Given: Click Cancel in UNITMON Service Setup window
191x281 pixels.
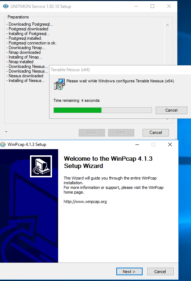Looking at the screenshot, I should click(x=156, y=133).
